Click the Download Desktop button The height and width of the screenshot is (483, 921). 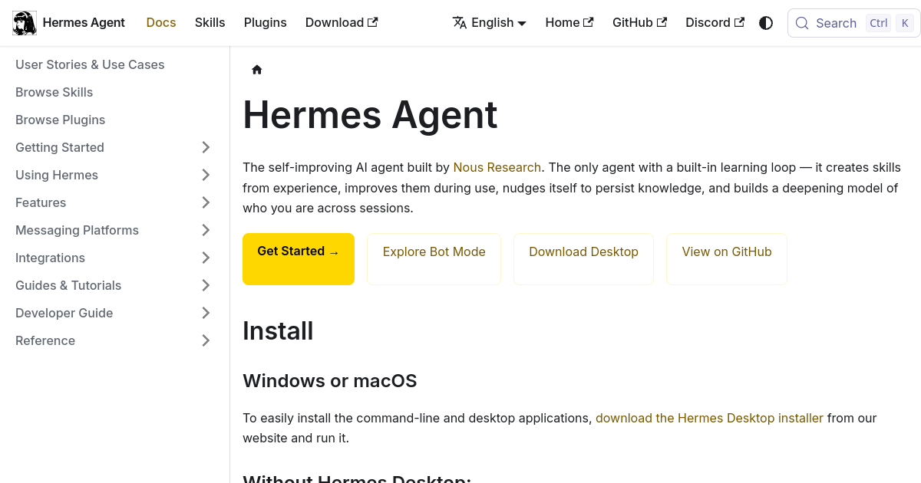pos(584,259)
